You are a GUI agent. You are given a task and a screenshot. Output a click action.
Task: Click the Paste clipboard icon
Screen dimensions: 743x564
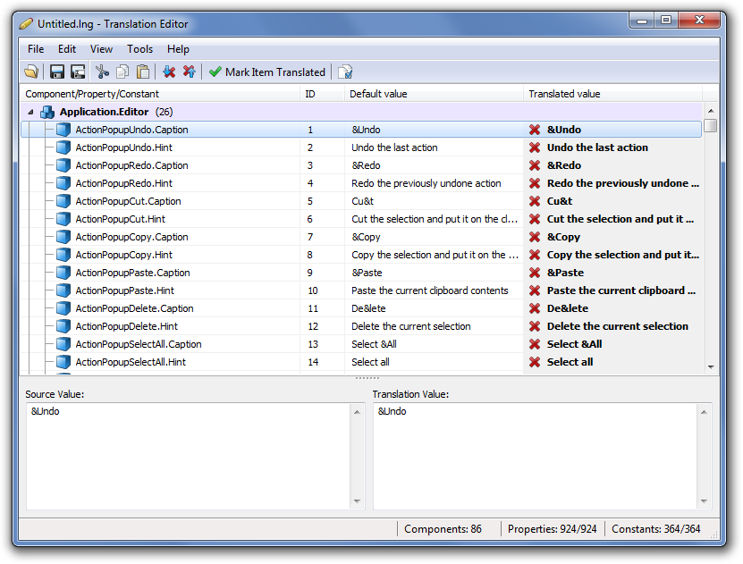(143, 72)
